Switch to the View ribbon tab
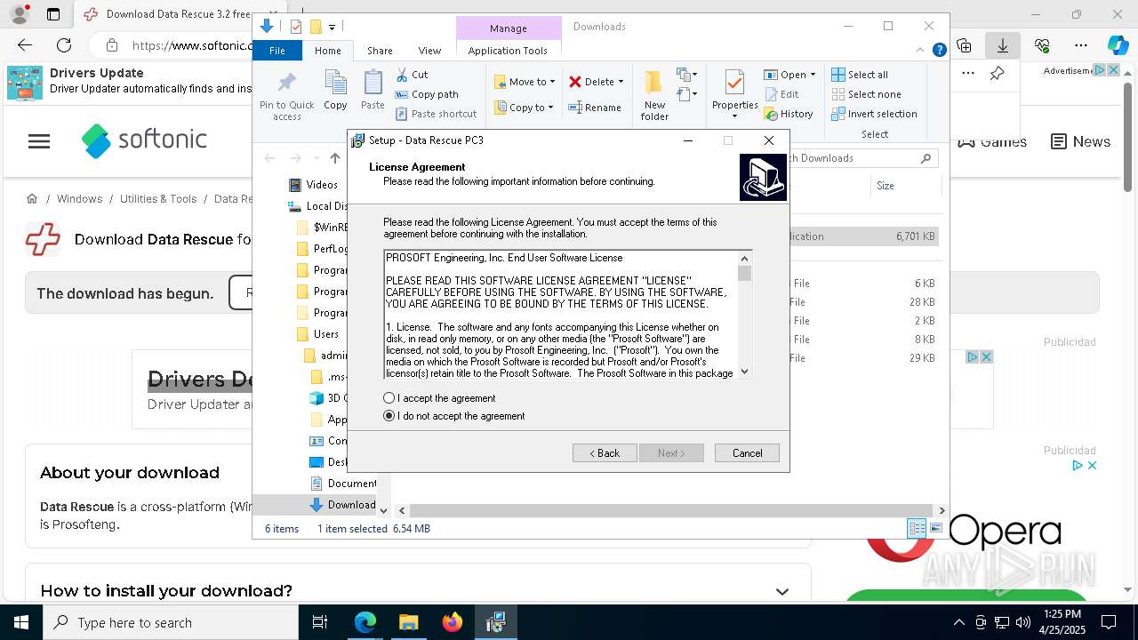1138x640 pixels. (429, 51)
